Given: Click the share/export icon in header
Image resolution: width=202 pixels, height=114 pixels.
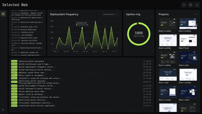Looking at the screenshot, I should (184, 5).
